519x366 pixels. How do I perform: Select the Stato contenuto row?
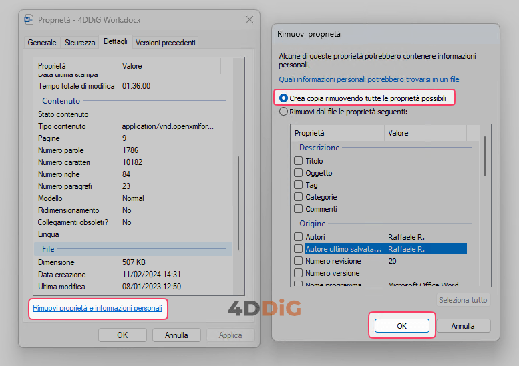134,114
